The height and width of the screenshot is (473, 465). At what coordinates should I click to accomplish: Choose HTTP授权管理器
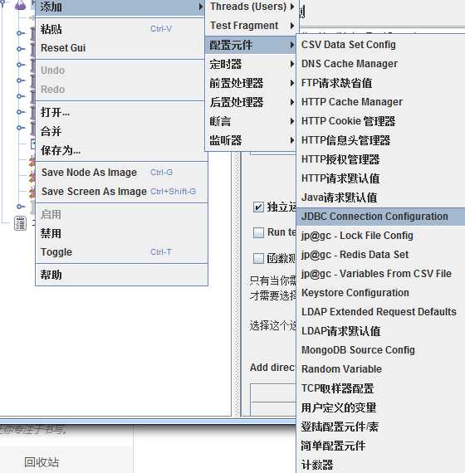coord(381,159)
